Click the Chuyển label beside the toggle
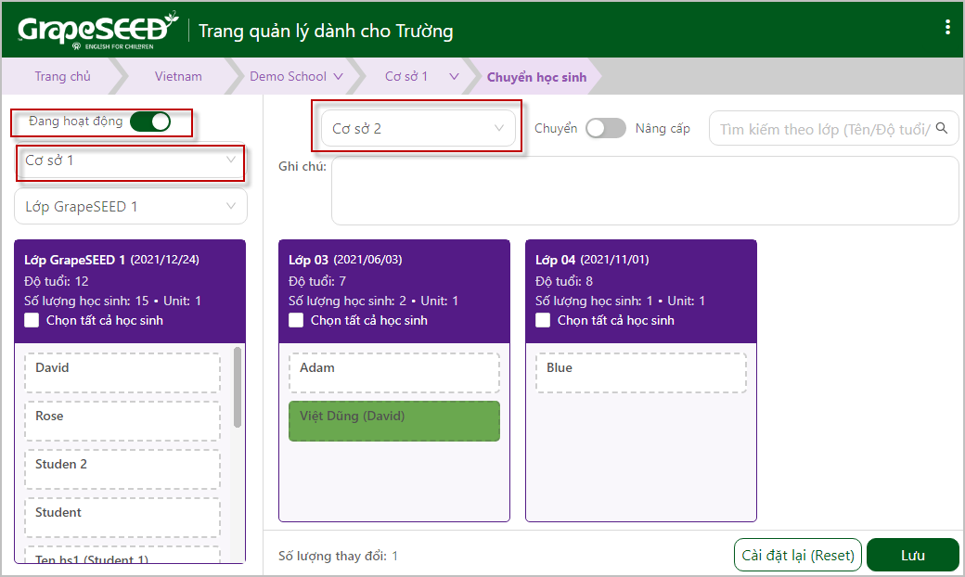965x577 pixels. click(556, 129)
